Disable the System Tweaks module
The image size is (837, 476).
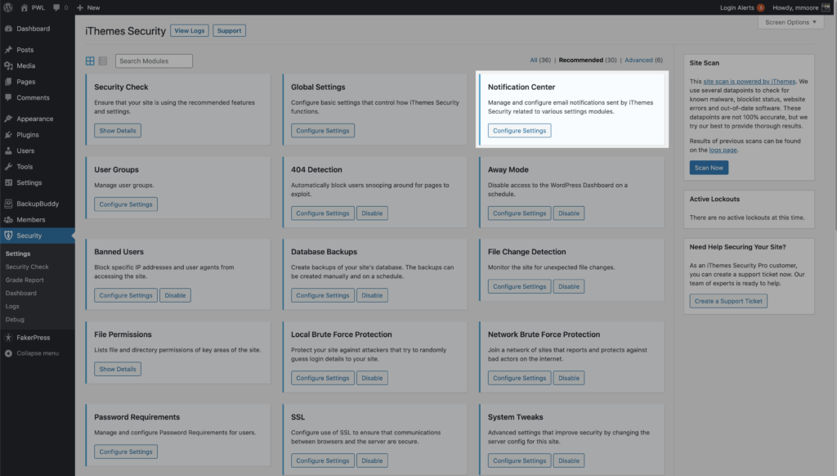pyautogui.click(x=569, y=460)
